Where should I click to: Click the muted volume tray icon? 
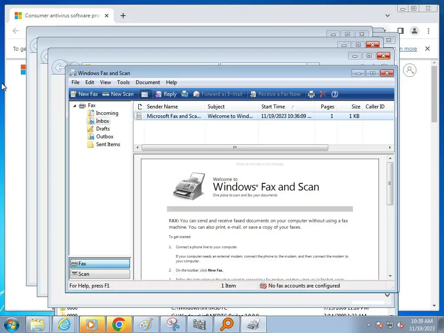tap(400, 325)
